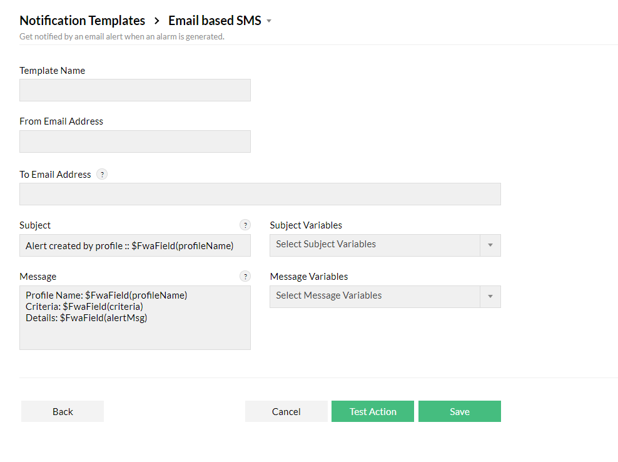Click inside the Message text area
Viewport: 618px width, 462px height.
click(135, 318)
